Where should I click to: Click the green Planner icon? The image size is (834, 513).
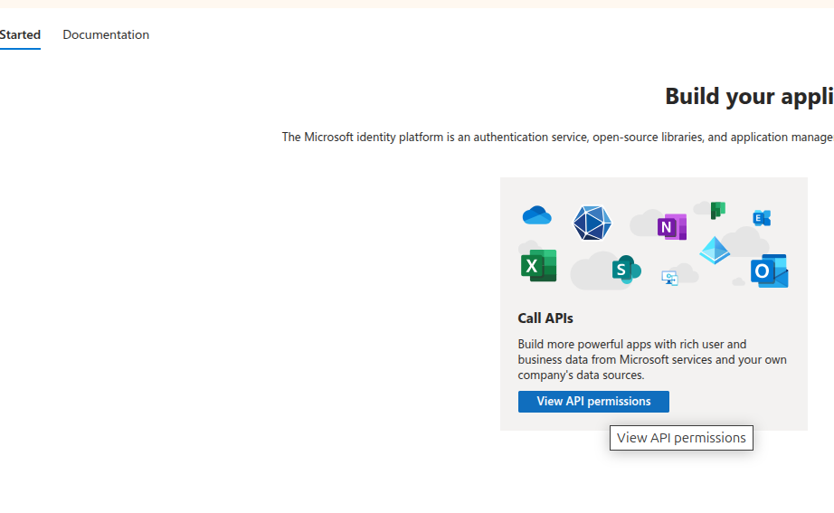click(x=718, y=210)
